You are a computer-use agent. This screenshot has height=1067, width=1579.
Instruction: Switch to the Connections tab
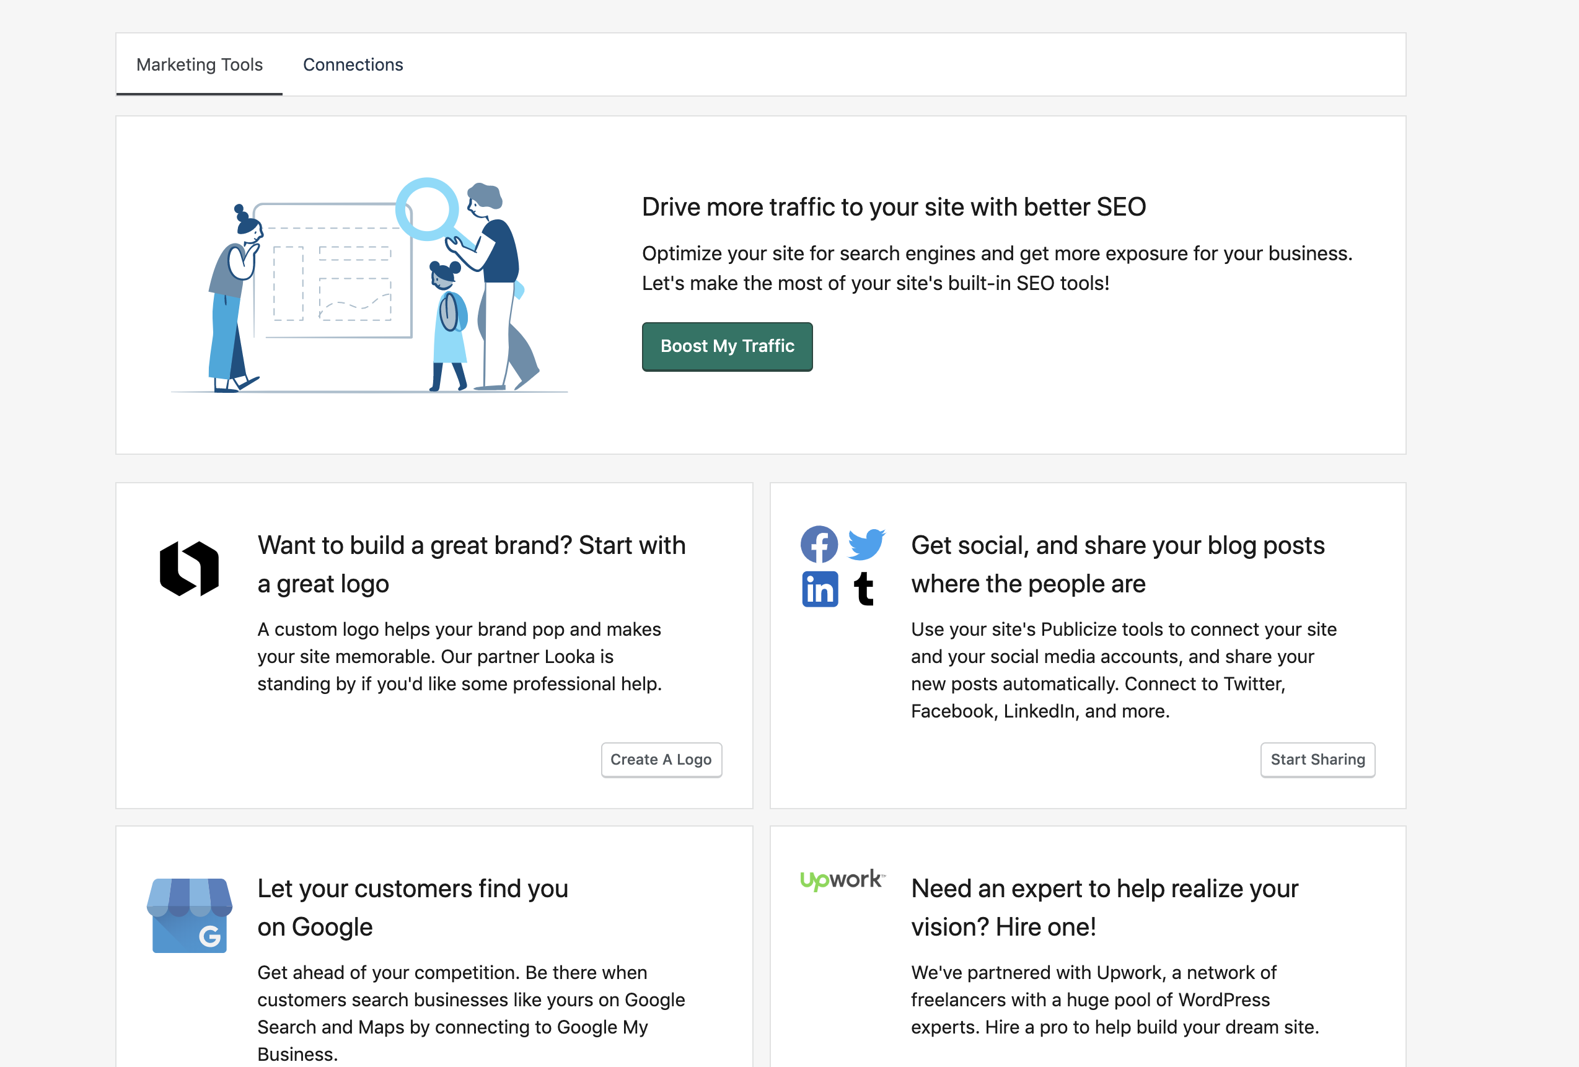pos(353,64)
